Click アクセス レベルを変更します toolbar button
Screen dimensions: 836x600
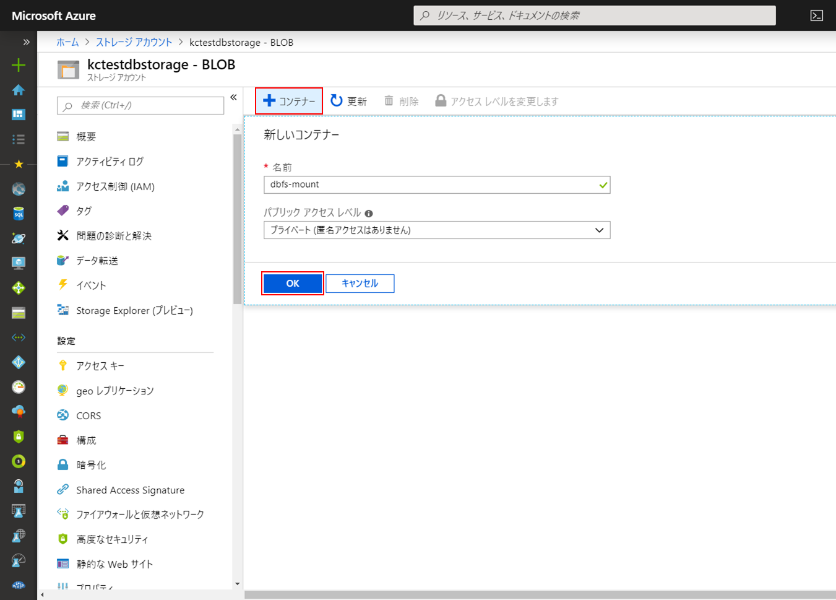tap(497, 101)
